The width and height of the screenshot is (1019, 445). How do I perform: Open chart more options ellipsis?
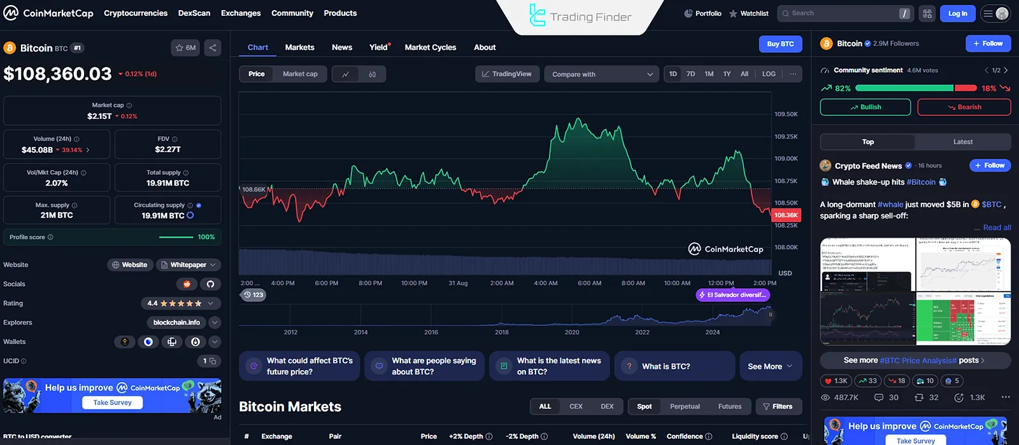793,74
